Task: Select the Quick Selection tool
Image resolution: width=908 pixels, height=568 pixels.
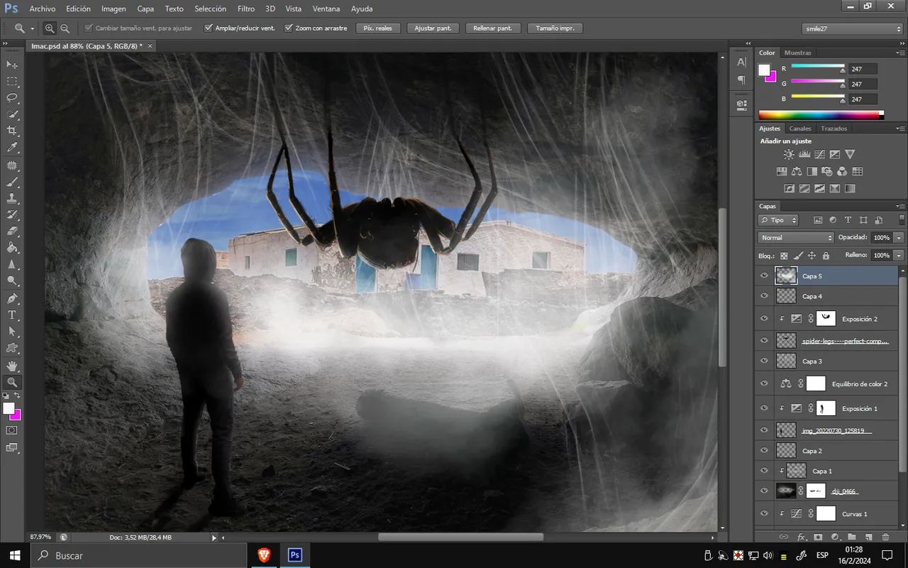Action: click(x=12, y=115)
